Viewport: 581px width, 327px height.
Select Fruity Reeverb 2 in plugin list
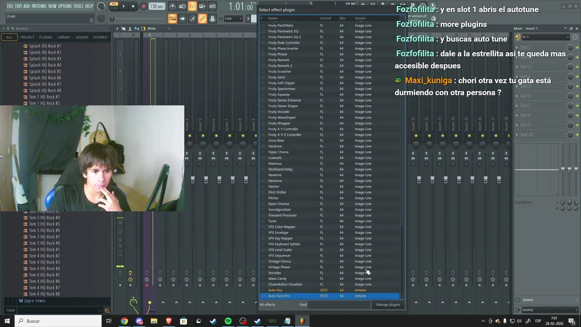click(x=329, y=66)
